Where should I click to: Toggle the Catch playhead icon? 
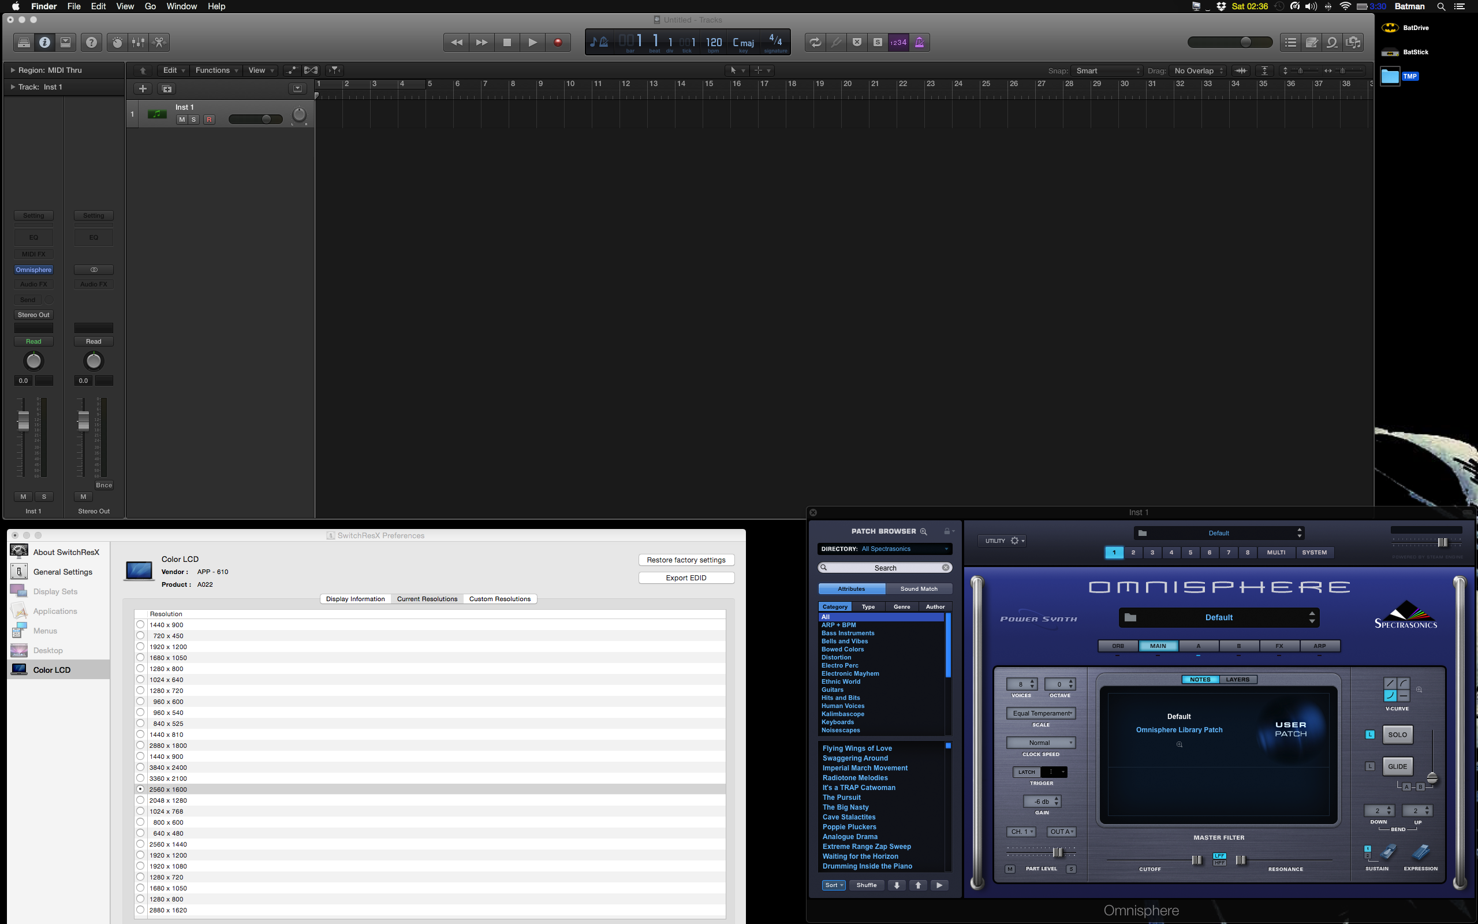335,70
